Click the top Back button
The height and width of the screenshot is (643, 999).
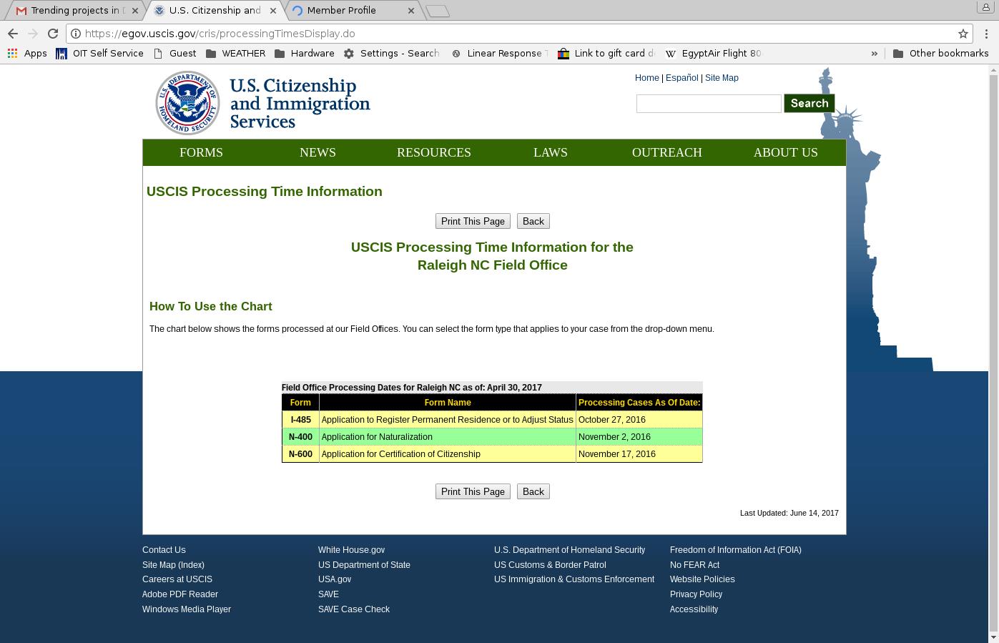coord(533,221)
